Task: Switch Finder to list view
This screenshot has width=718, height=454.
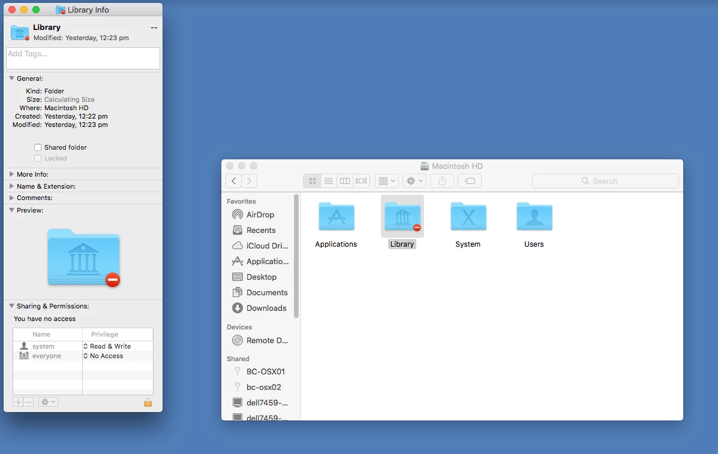Action: pyautogui.click(x=328, y=181)
